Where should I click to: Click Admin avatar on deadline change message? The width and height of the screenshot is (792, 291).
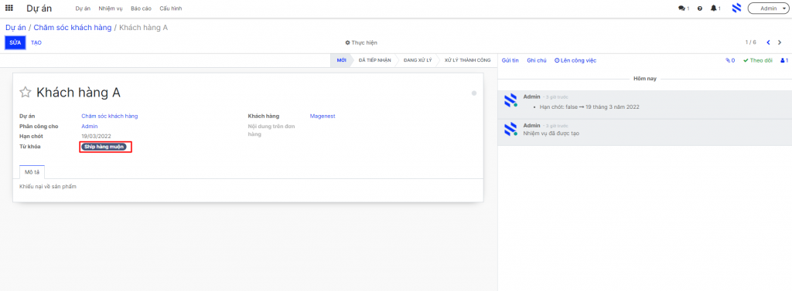click(x=510, y=100)
